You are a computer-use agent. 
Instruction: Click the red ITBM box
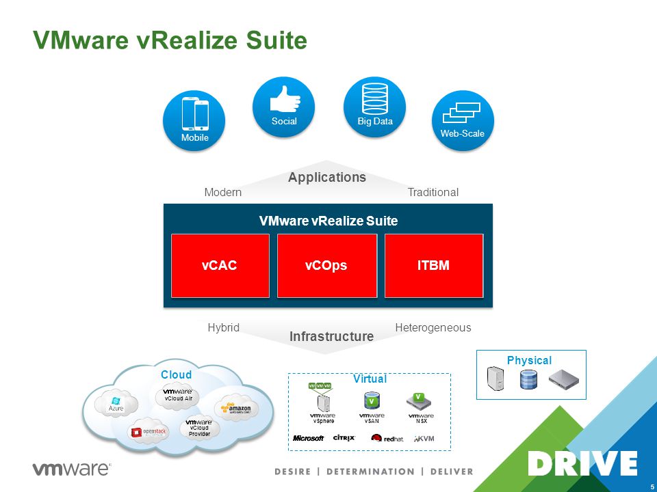click(434, 266)
